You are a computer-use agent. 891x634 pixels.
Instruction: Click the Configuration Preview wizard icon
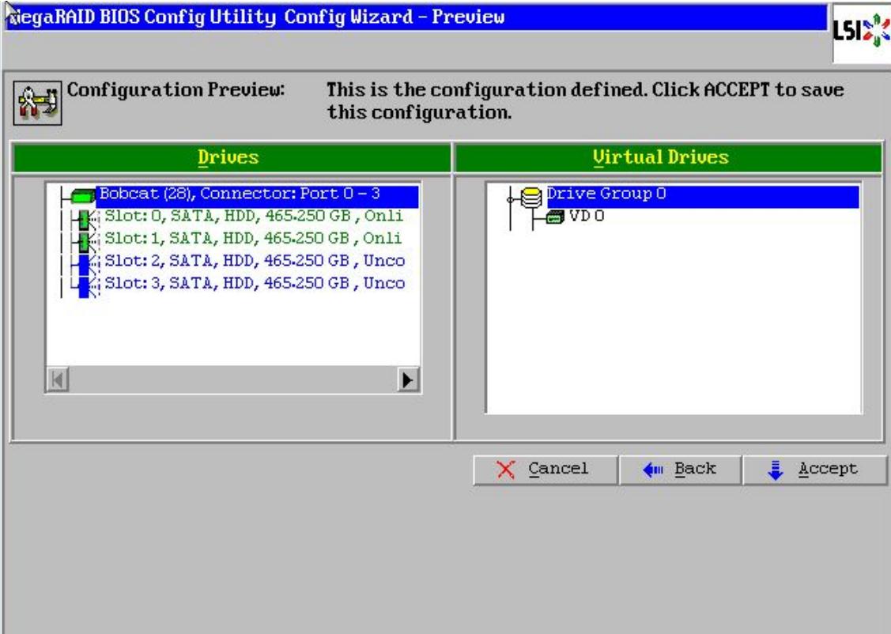(37, 103)
